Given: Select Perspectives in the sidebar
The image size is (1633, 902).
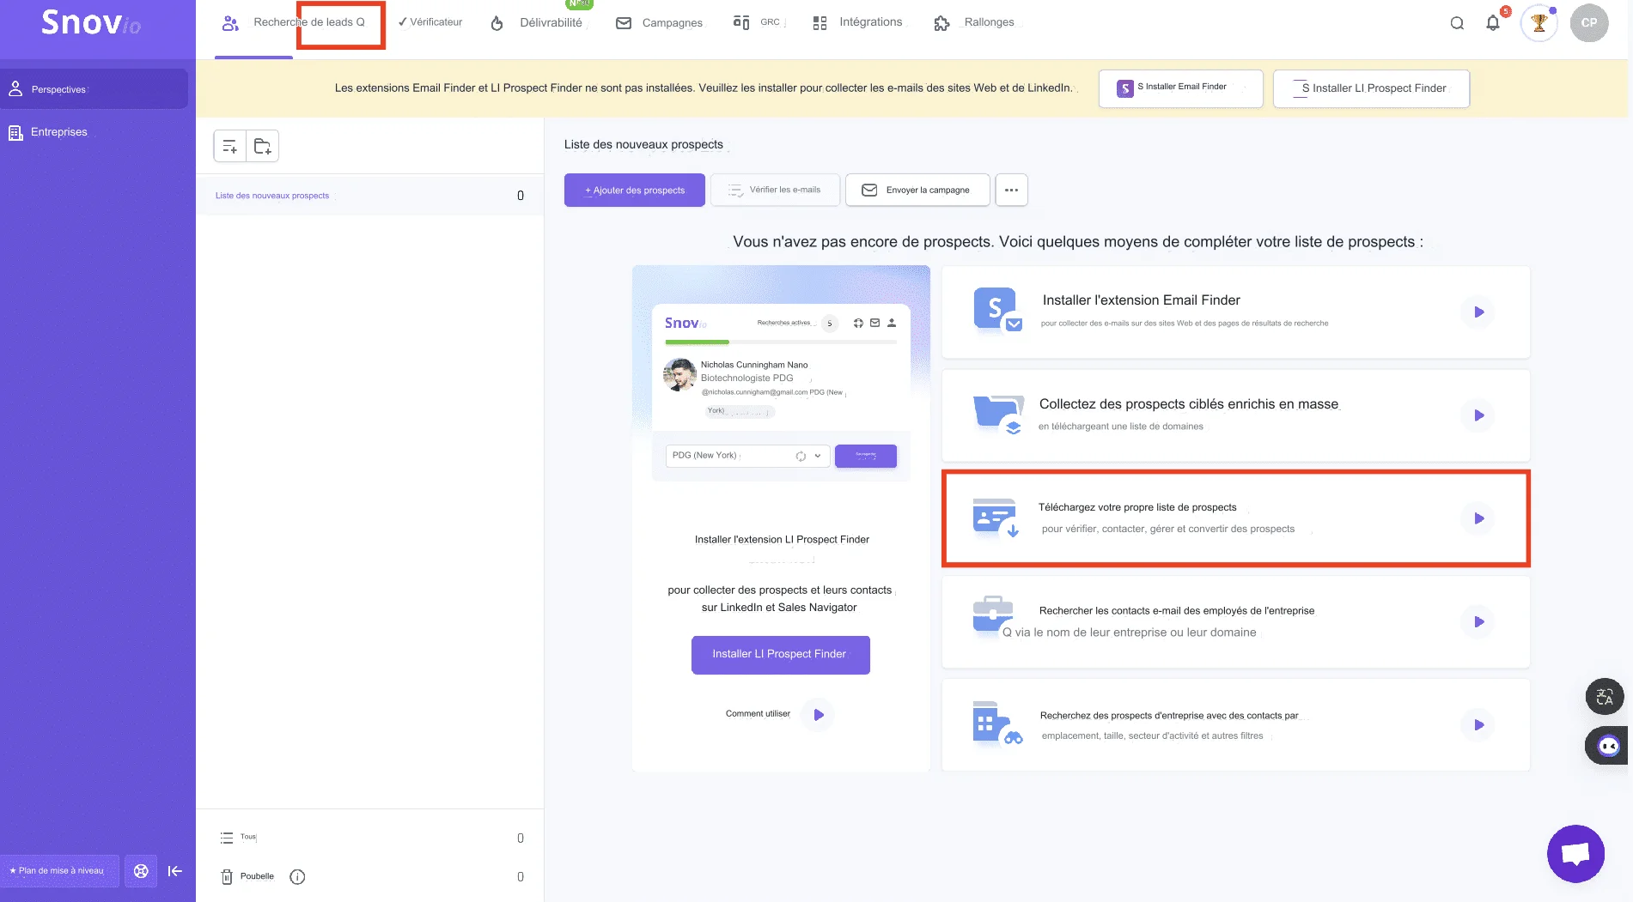Looking at the screenshot, I should point(94,89).
